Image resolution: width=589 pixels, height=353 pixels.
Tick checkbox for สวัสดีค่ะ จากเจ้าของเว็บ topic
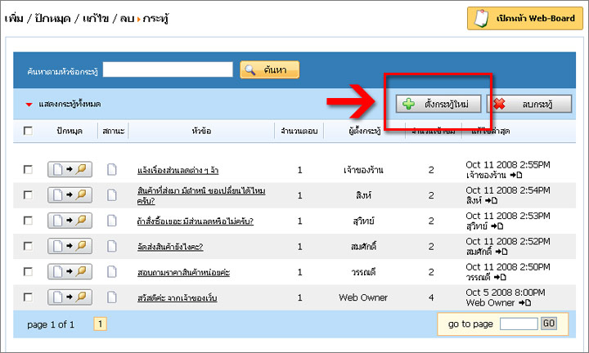[x=29, y=297]
